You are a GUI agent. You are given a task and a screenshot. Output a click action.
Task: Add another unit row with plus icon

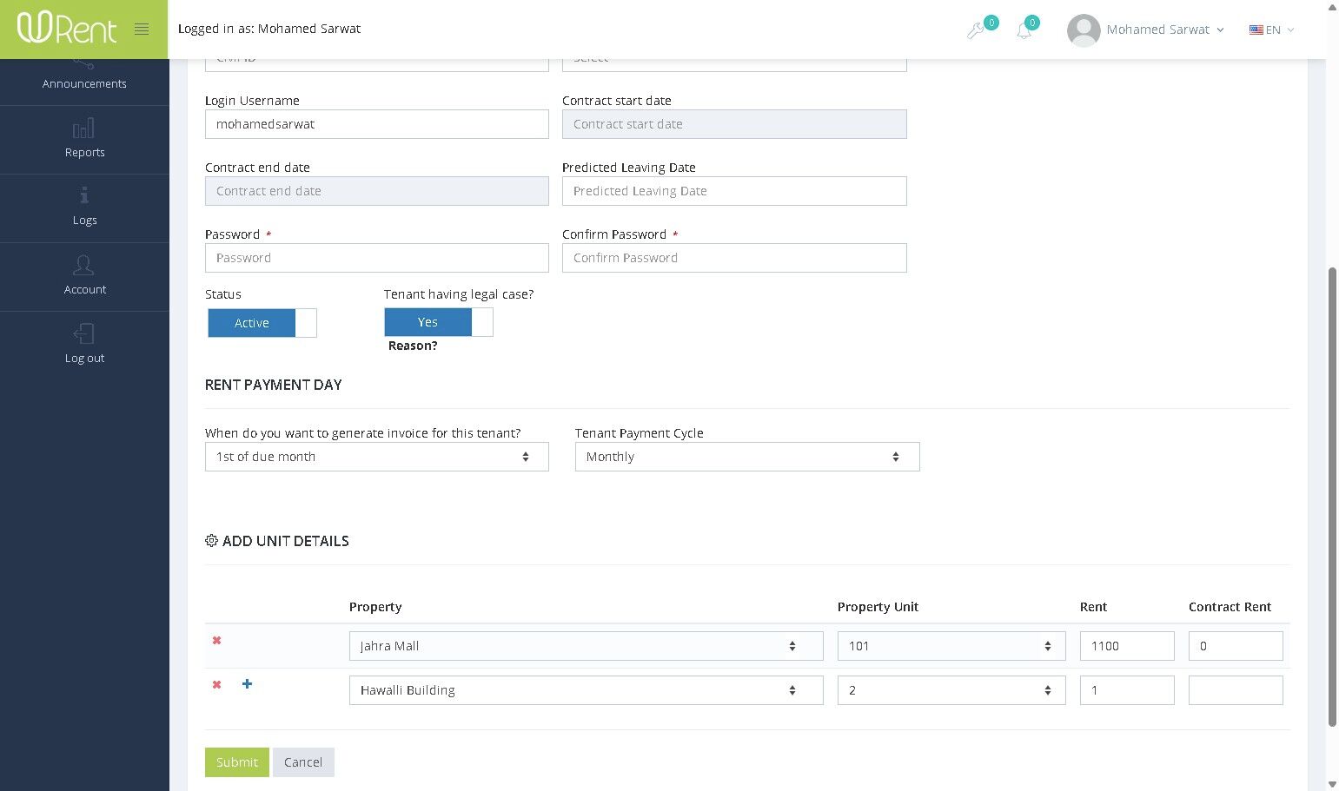pos(248,684)
